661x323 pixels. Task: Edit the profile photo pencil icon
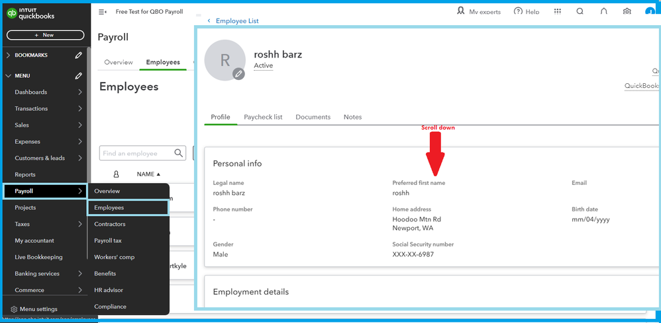click(x=238, y=74)
